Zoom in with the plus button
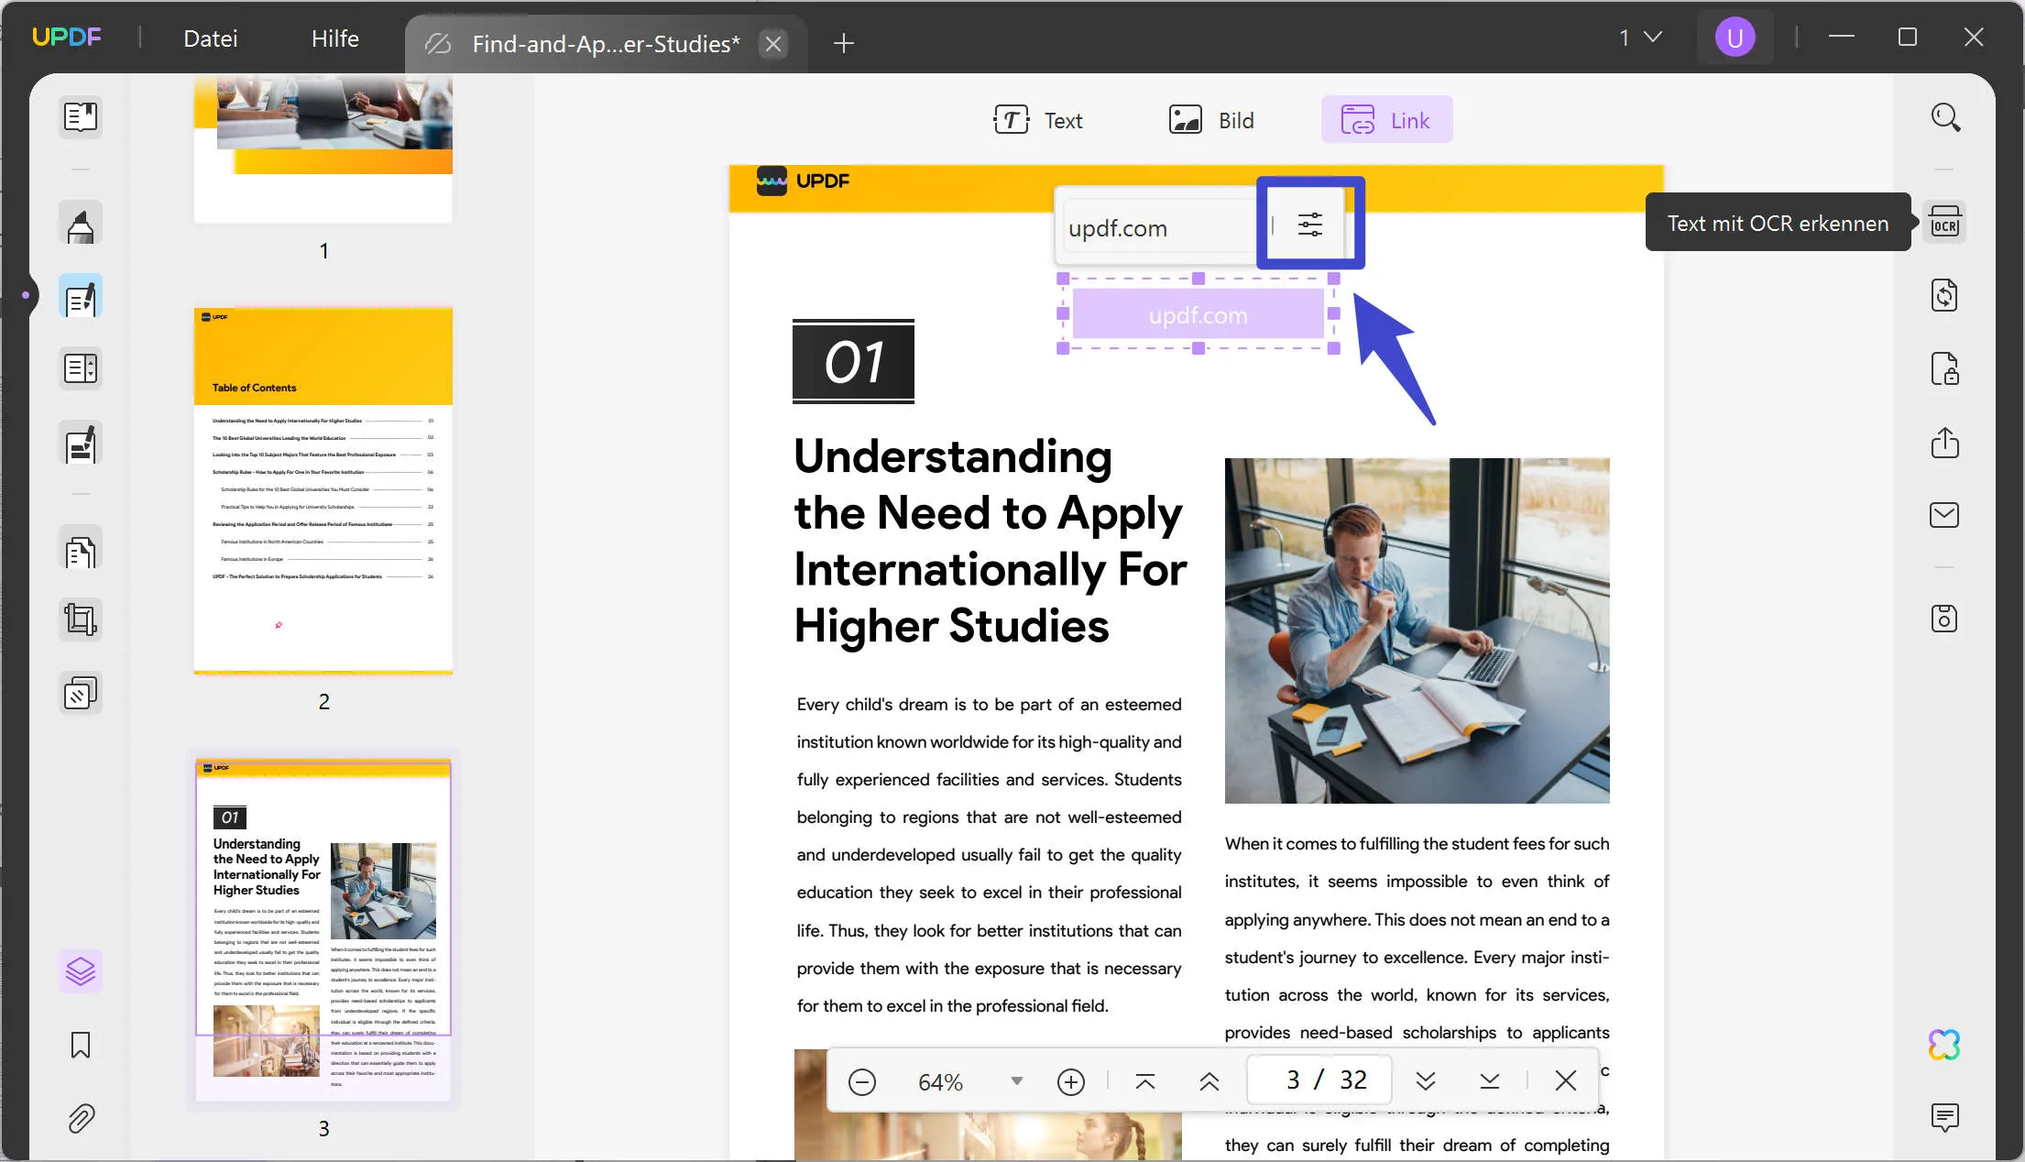Viewport: 2025px width, 1162px height. [1070, 1081]
